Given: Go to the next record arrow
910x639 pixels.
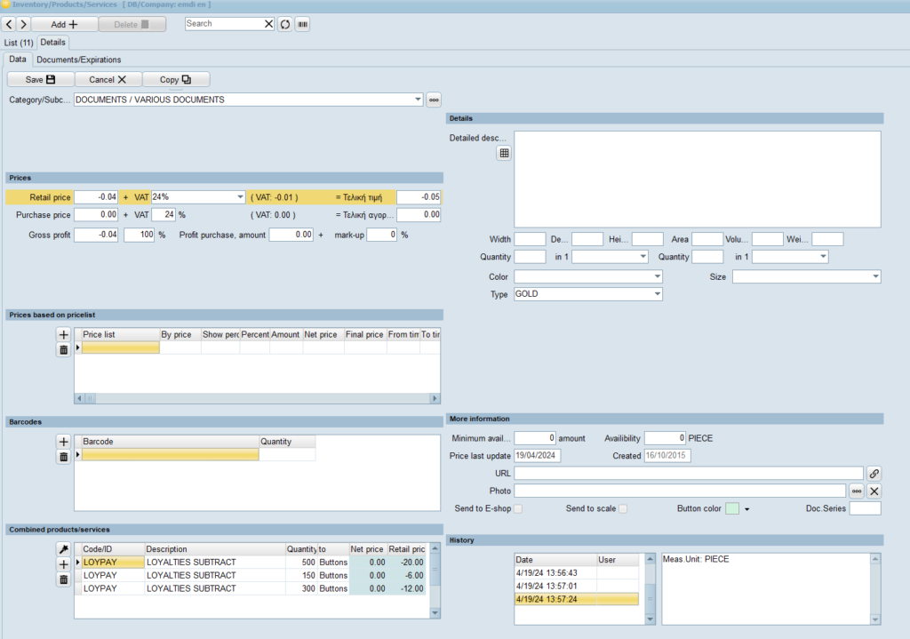Looking at the screenshot, I should click(24, 24).
